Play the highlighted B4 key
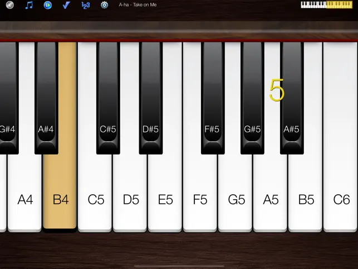The image size is (358, 269). 60,193
